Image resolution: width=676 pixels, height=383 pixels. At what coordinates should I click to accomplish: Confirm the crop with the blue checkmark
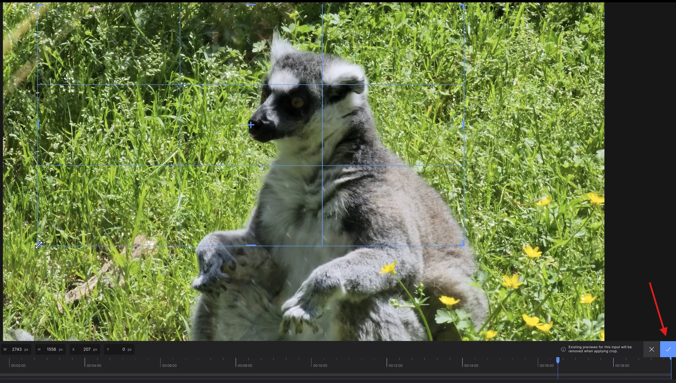(x=668, y=349)
